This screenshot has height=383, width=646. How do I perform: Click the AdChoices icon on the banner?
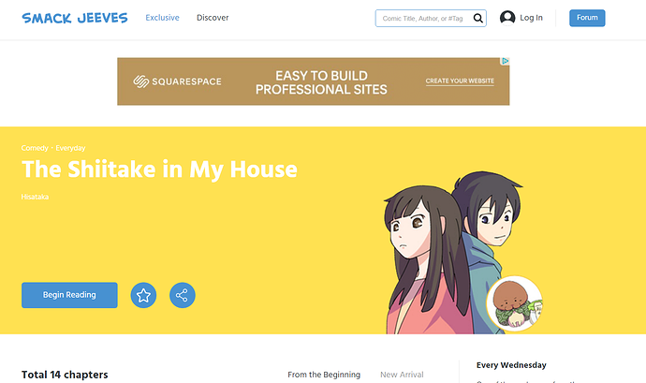506,61
